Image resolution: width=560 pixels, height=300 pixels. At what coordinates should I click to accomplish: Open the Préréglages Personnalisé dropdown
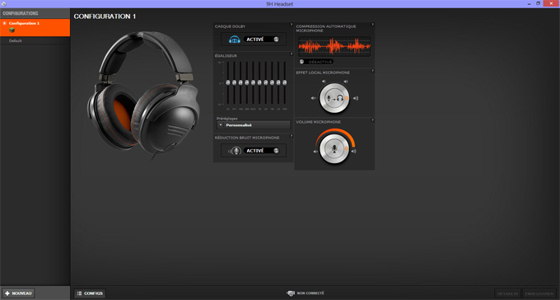tap(254, 125)
